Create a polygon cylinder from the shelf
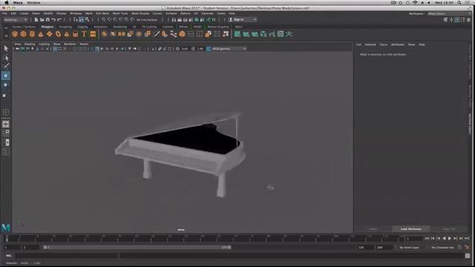This screenshot has height=267, width=475. (32, 34)
